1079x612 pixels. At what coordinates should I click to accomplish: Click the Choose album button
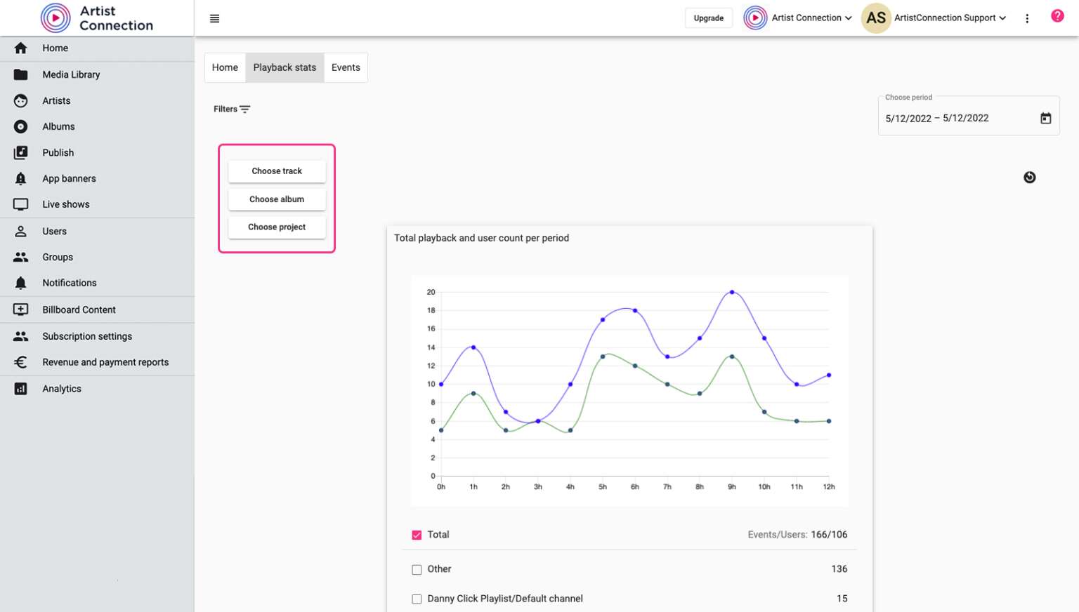277,199
